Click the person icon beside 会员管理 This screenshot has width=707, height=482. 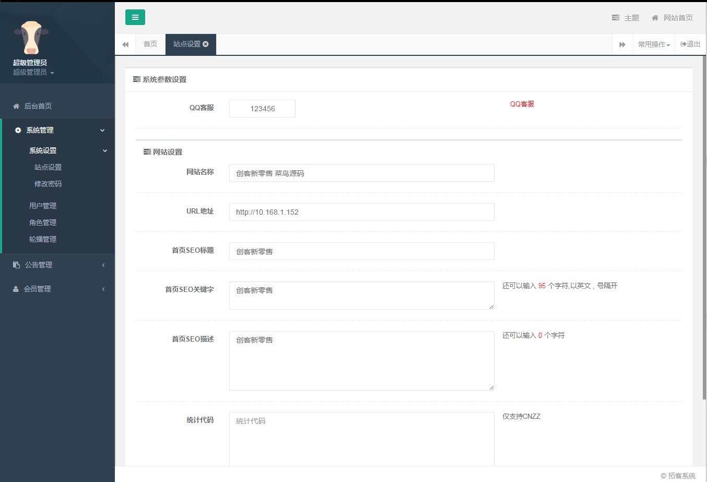pyautogui.click(x=15, y=289)
